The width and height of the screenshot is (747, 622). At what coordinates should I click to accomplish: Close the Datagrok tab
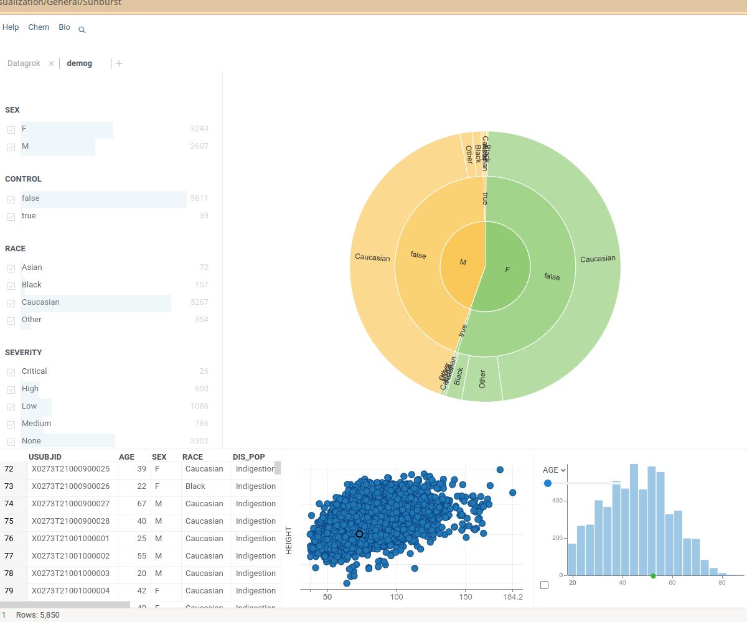(x=52, y=63)
